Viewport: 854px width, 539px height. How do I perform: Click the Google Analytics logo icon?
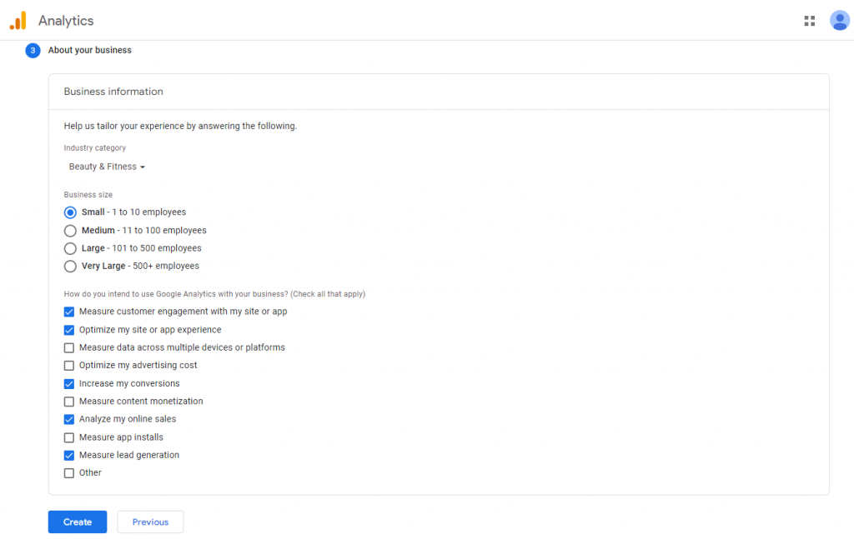tap(18, 21)
